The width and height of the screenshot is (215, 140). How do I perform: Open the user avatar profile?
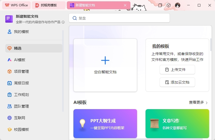(178, 5)
